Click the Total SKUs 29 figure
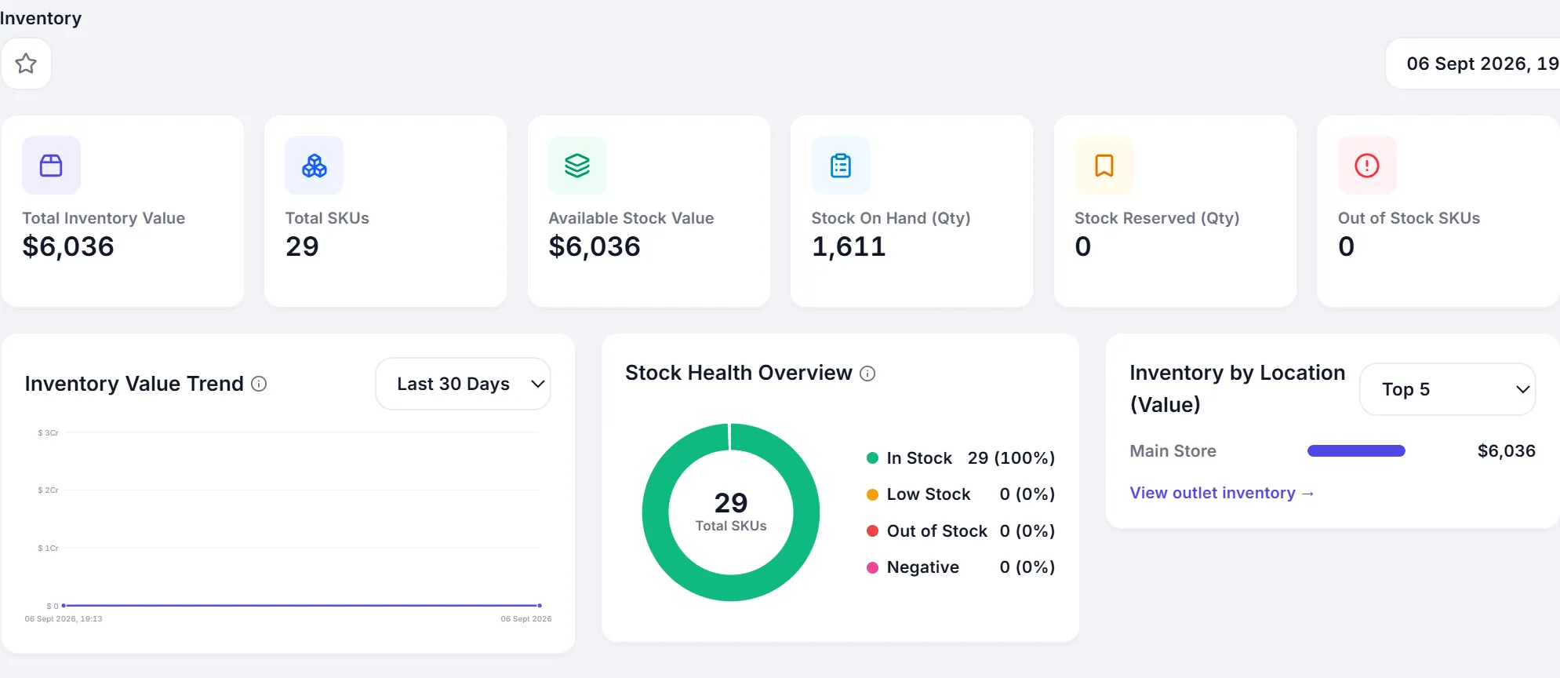Viewport: 1560px width, 678px height. (302, 246)
